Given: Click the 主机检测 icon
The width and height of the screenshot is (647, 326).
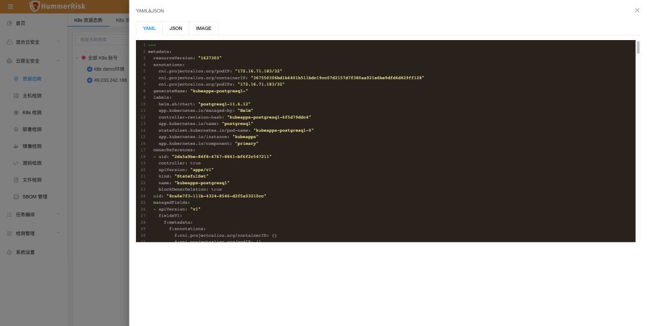Looking at the screenshot, I should tap(16, 96).
